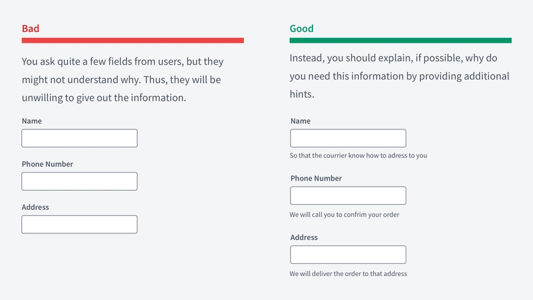Screen dimensions: 533x300
Task: Click the Name label in Bad column
Action: coord(31,121)
